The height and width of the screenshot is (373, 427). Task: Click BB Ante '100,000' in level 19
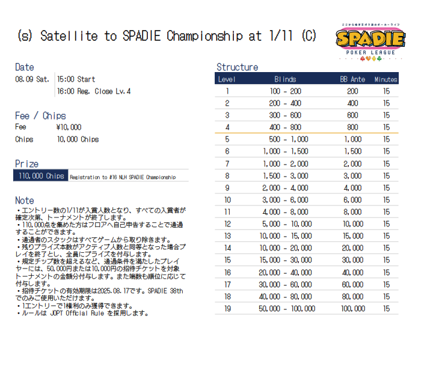tap(353, 309)
